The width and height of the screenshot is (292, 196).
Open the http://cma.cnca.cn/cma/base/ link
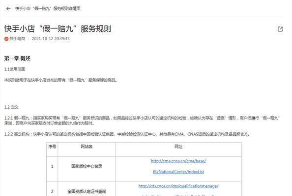click(x=178, y=161)
